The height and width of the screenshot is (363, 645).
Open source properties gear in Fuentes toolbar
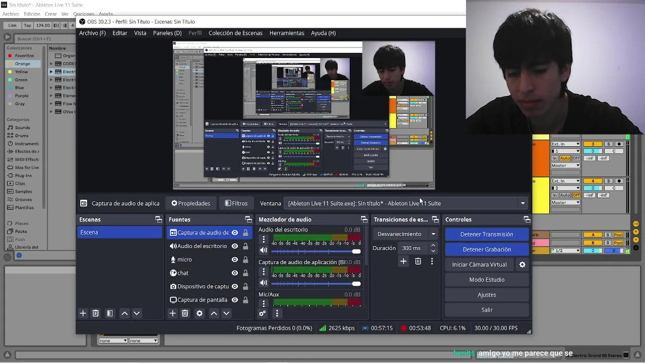tap(200, 313)
